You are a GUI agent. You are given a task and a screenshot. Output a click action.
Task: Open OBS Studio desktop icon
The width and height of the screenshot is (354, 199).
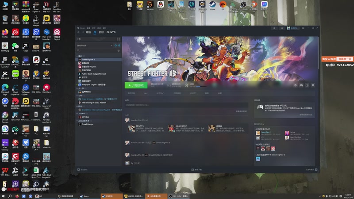(243, 6)
